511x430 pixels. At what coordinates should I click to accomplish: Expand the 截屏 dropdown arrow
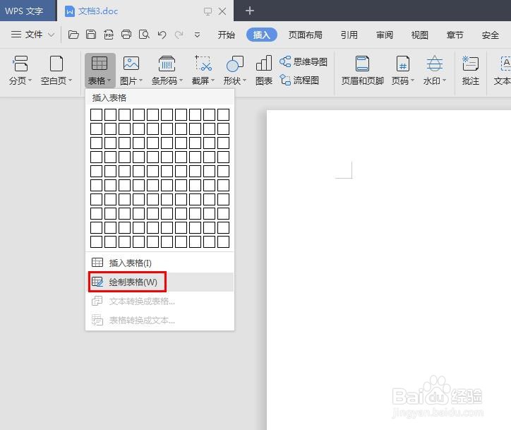[x=212, y=80]
